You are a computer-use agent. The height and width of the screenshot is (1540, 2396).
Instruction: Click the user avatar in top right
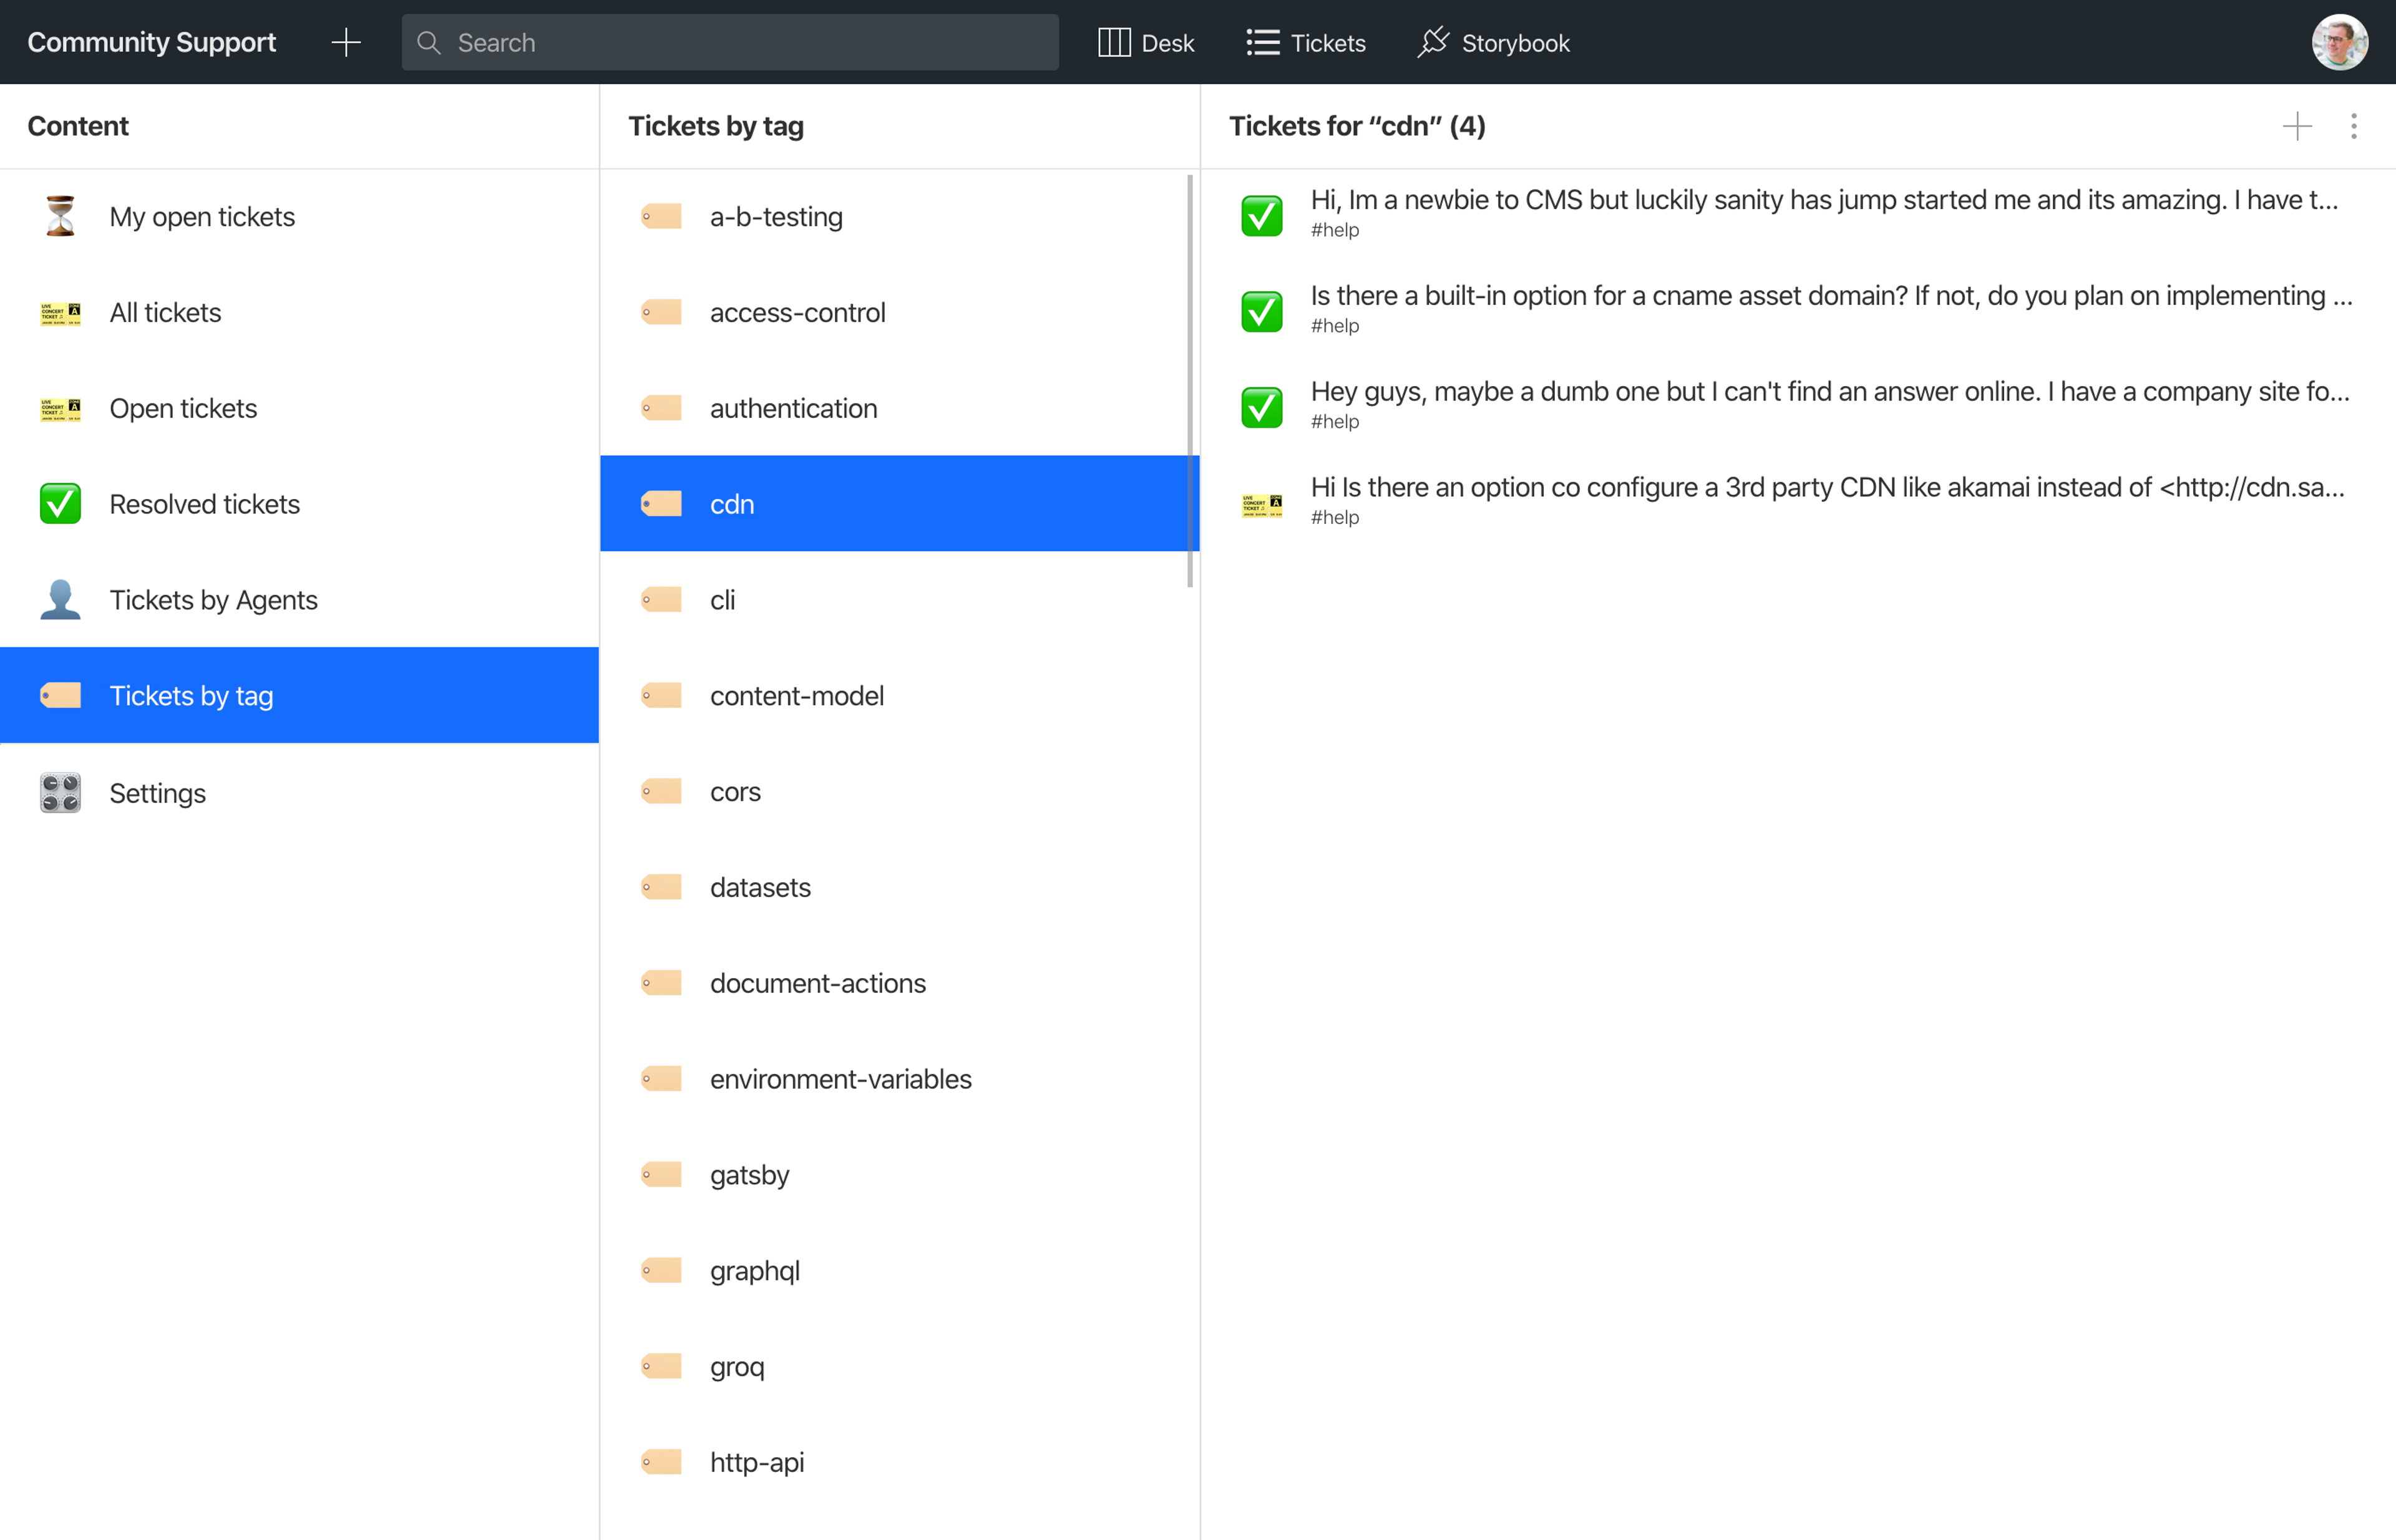pos(2338,42)
